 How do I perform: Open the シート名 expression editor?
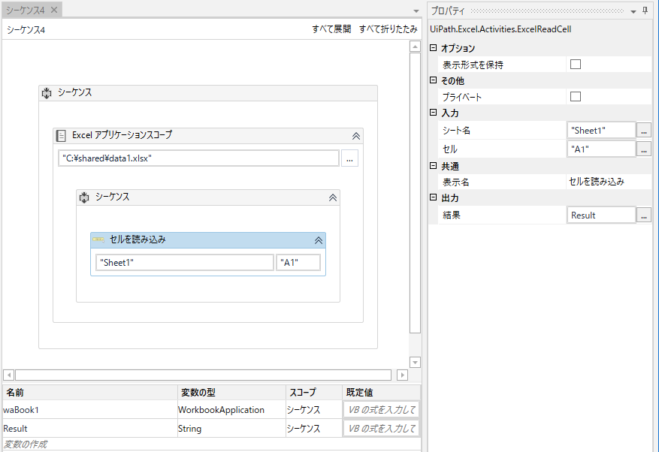coord(644,130)
